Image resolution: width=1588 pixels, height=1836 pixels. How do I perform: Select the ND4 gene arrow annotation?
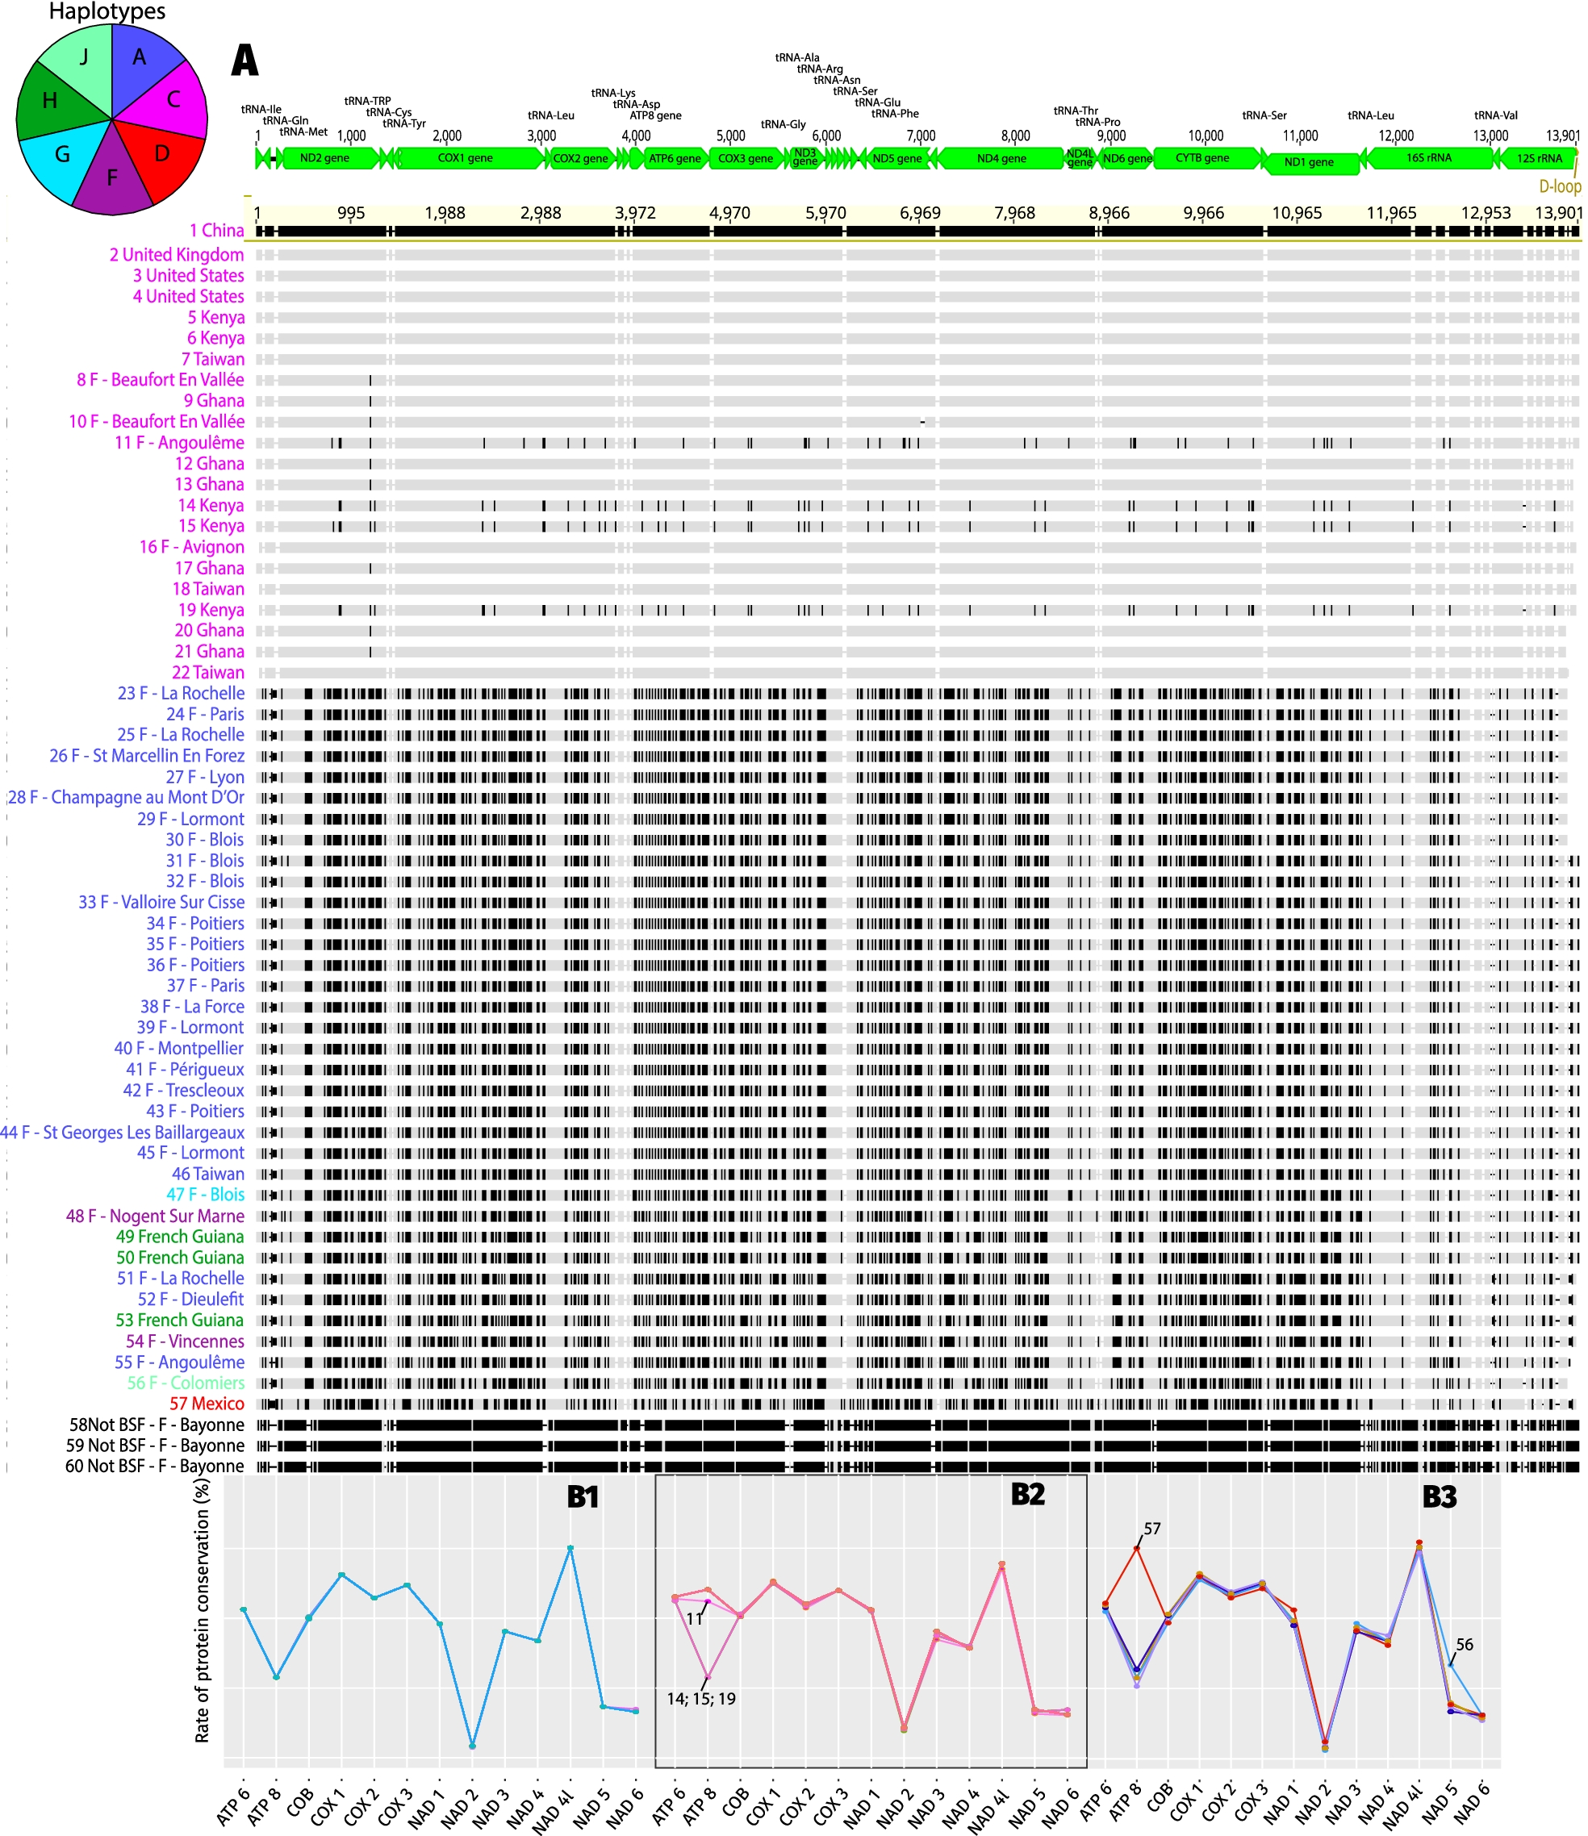pyautogui.click(x=1000, y=159)
